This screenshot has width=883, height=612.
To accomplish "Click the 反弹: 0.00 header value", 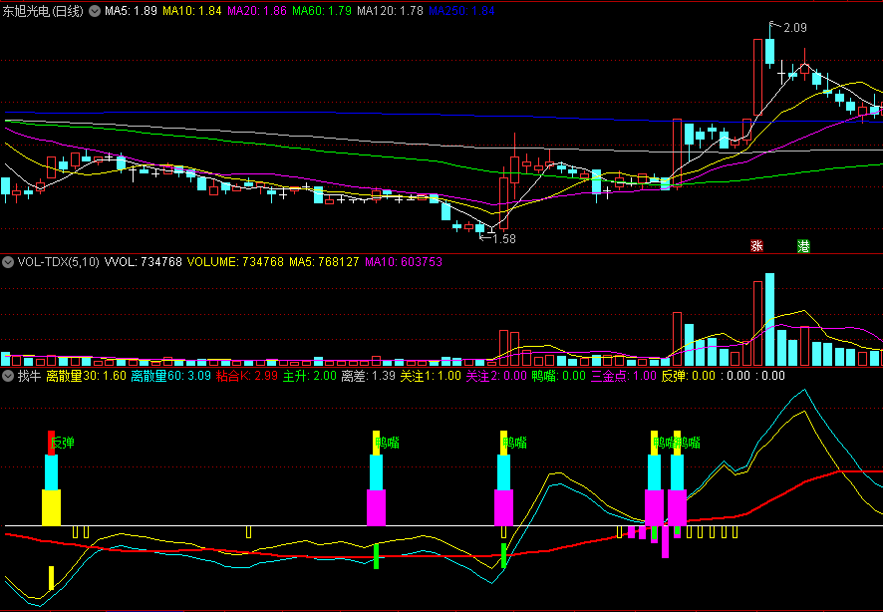I will [688, 376].
